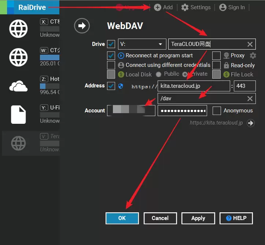Open the HELP button
265x245 pixels.
[x=236, y=218]
